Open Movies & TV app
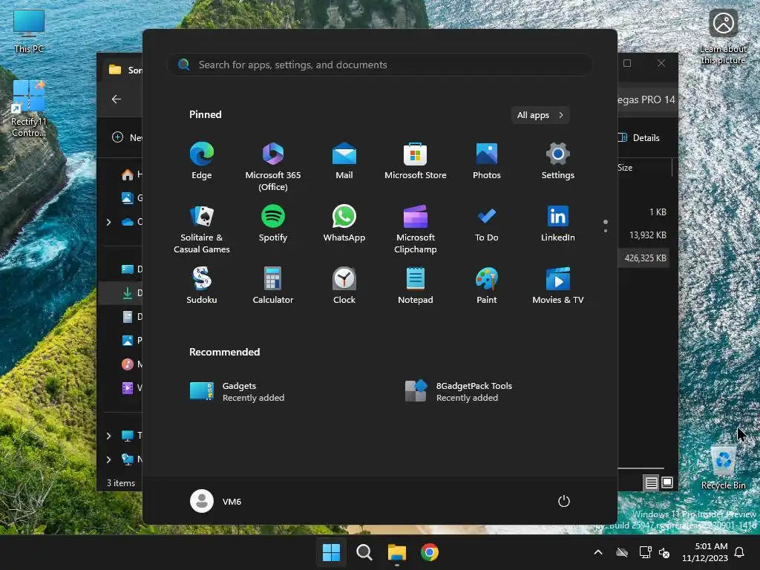Image resolution: width=760 pixels, height=570 pixels. [x=558, y=286]
